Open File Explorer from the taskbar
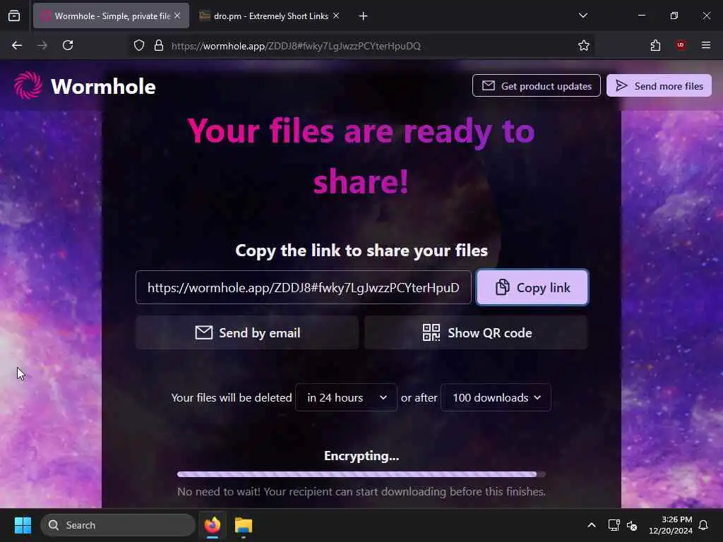The width and height of the screenshot is (723, 542). (244, 525)
